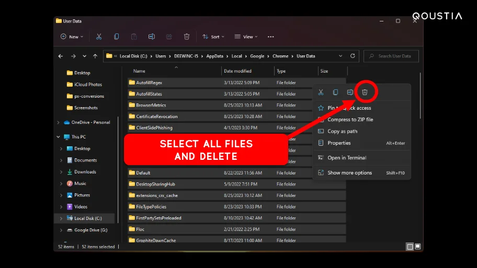The image size is (477, 268).
Task: Click the Users breadcrumb in the address bar
Action: coord(161,56)
